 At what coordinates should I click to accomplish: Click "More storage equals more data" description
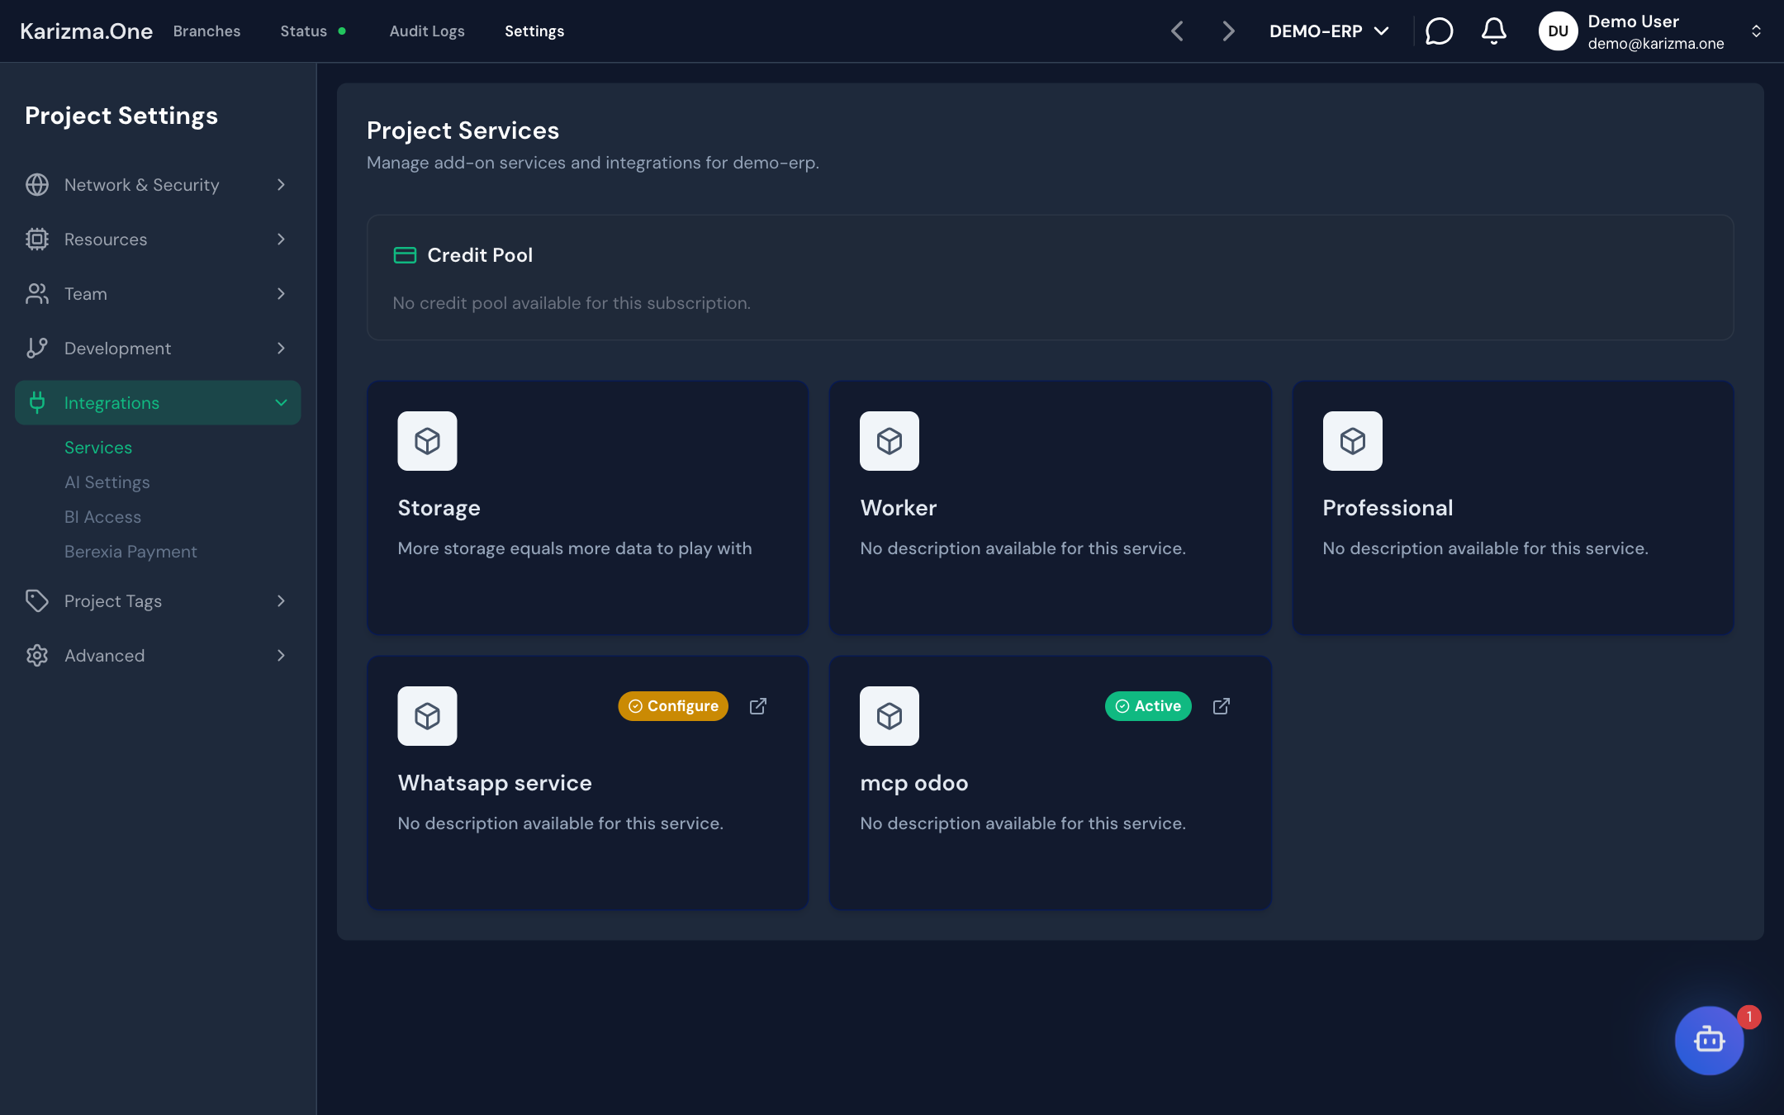tap(575, 548)
